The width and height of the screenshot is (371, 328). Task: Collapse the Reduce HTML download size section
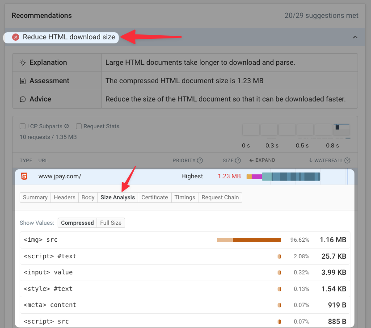(x=355, y=37)
